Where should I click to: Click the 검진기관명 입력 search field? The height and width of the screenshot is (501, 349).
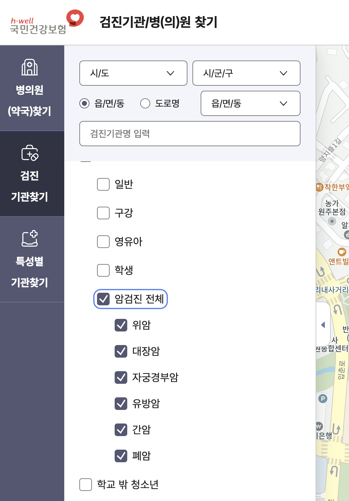pos(190,134)
